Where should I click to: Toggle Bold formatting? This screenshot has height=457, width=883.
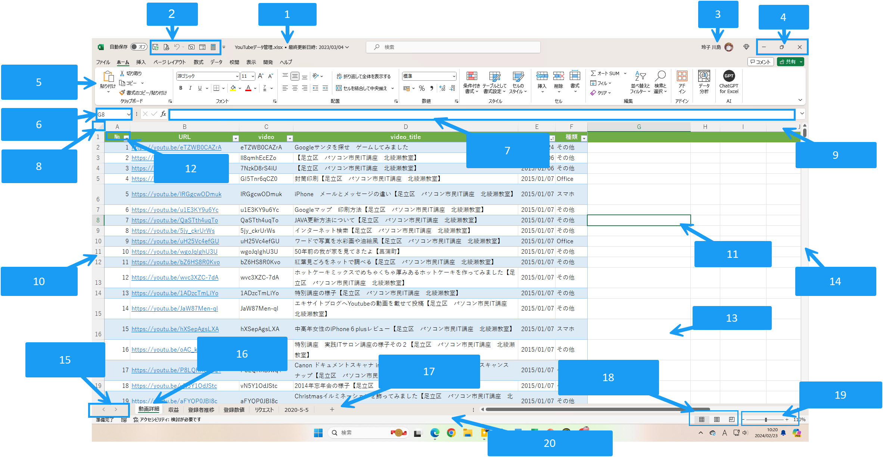(x=181, y=88)
